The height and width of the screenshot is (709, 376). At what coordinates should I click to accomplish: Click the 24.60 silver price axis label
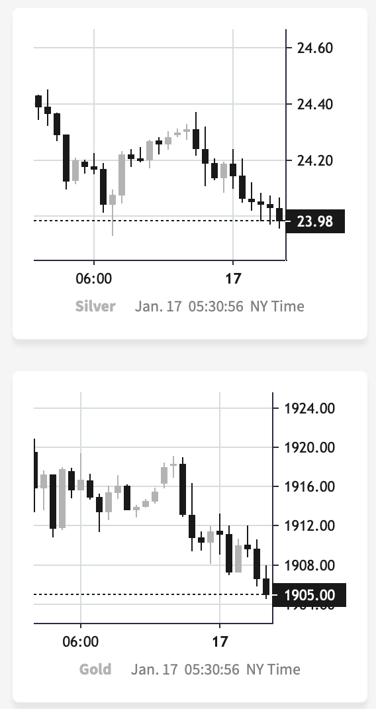pos(315,48)
